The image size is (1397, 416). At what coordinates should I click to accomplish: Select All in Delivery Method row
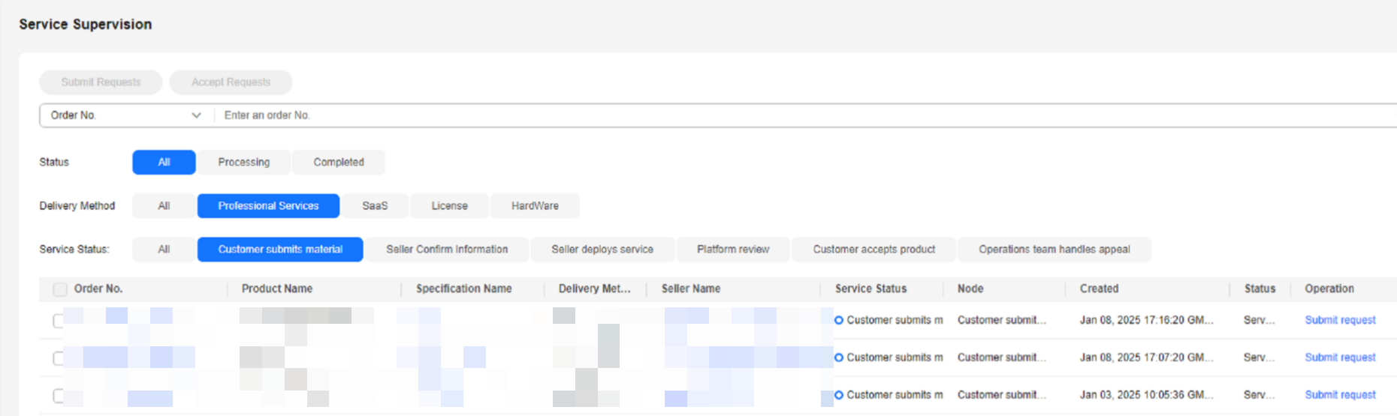[164, 206]
